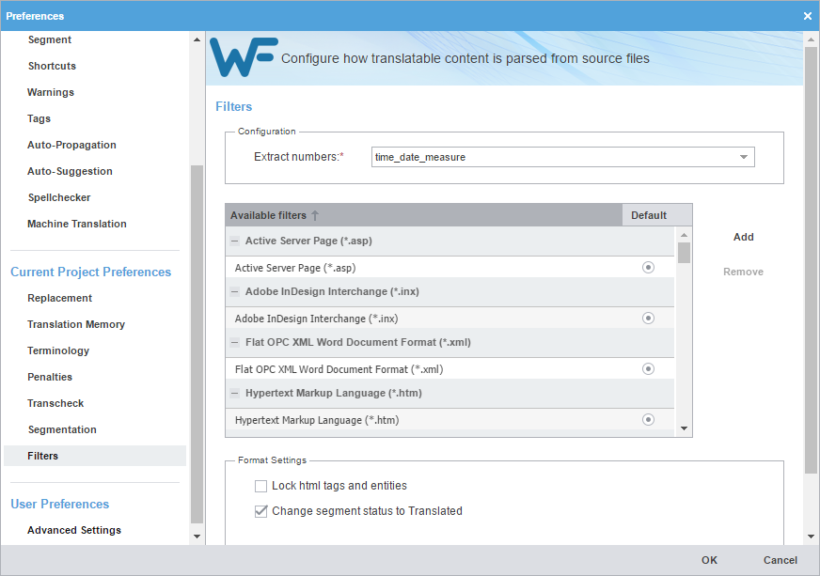Image resolution: width=820 pixels, height=576 pixels.
Task: Collapse the Hypertext Markup Language group
Action: click(235, 393)
